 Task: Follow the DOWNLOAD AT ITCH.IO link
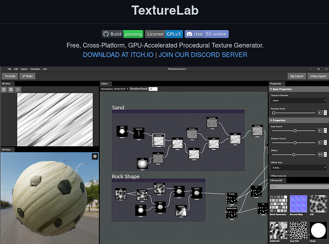point(118,55)
